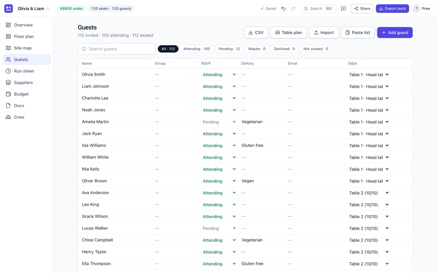Click the RSVP column header

pos(206,63)
